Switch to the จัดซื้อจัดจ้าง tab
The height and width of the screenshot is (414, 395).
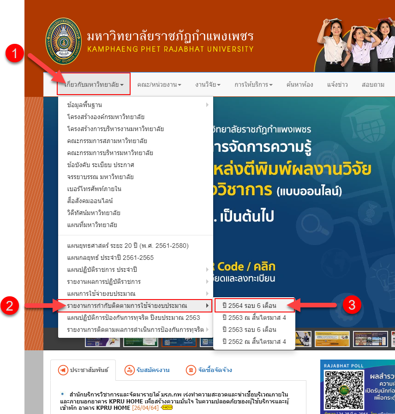209,370
